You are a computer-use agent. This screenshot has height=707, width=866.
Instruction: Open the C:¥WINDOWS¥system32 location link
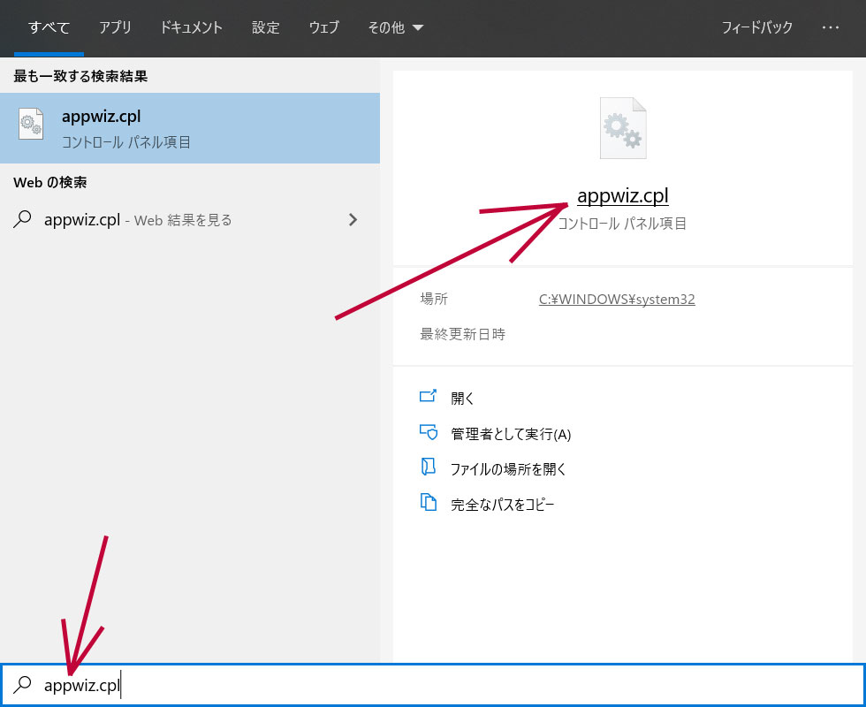(617, 300)
